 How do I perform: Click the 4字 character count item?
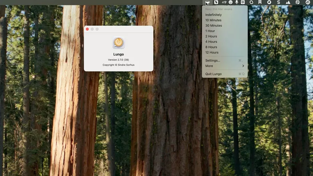[224, 2]
